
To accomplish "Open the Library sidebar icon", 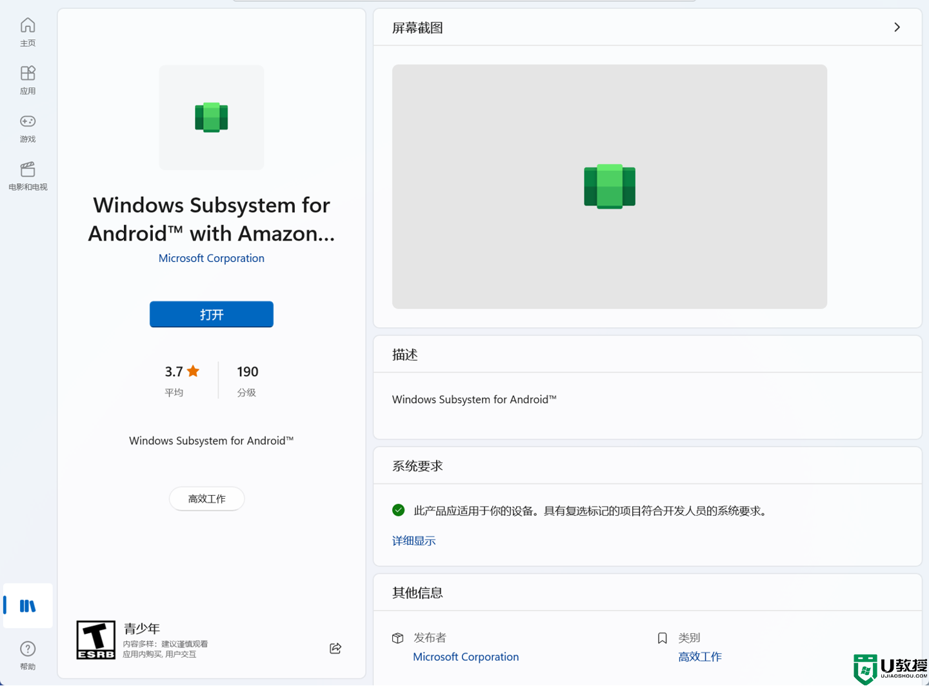I will tap(28, 606).
